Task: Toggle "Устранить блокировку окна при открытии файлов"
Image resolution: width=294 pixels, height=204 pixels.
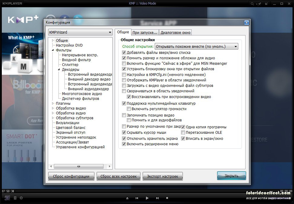Action: pos(124,69)
